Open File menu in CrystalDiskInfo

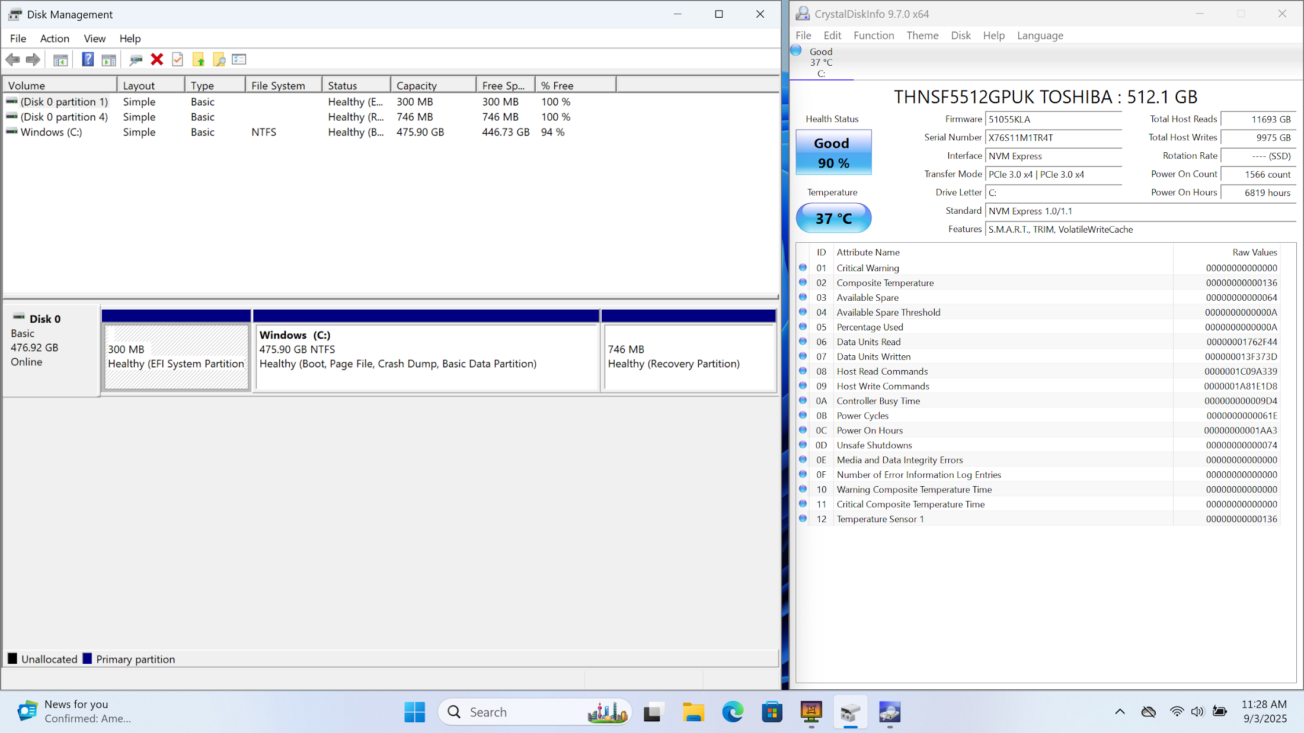click(803, 36)
